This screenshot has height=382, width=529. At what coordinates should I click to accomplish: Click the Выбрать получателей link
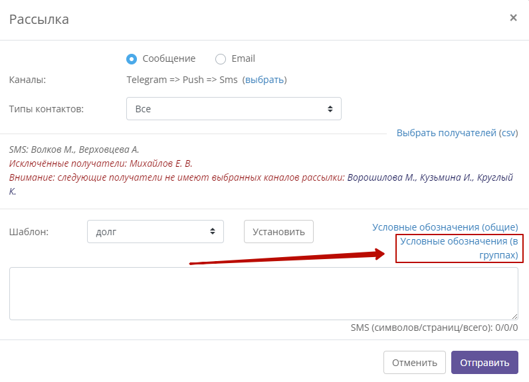click(x=446, y=133)
